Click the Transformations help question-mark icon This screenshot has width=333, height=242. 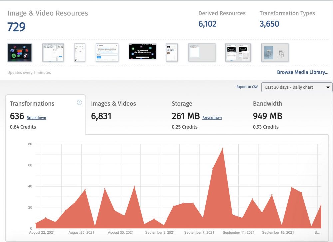79,103
